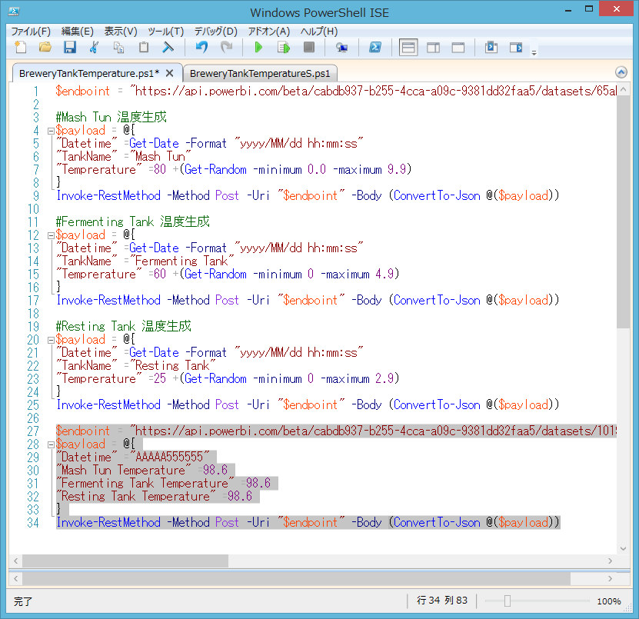The width and height of the screenshot is (639, 619).
Task: Run selection icon in the toolbar
Action: pyautogui.click(x=283, y=47)
